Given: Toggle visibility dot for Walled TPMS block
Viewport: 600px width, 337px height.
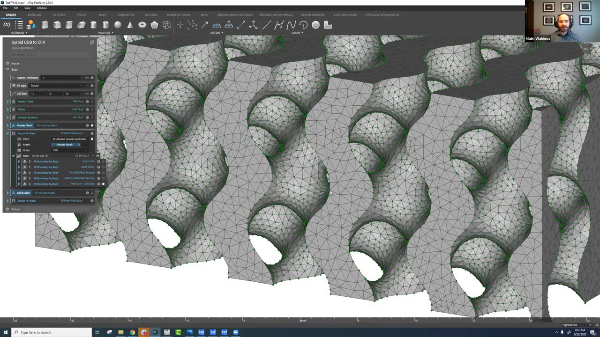Looking at the screenshot, I should (x=92, y=102).
